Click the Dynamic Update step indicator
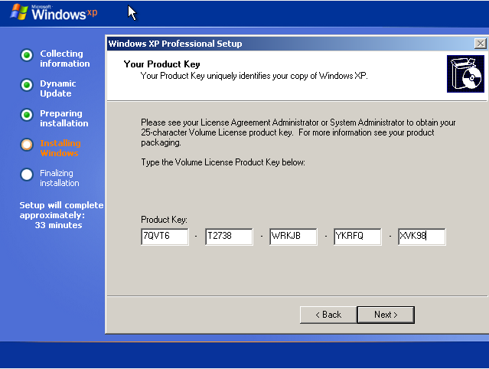 tap(27, 85)
